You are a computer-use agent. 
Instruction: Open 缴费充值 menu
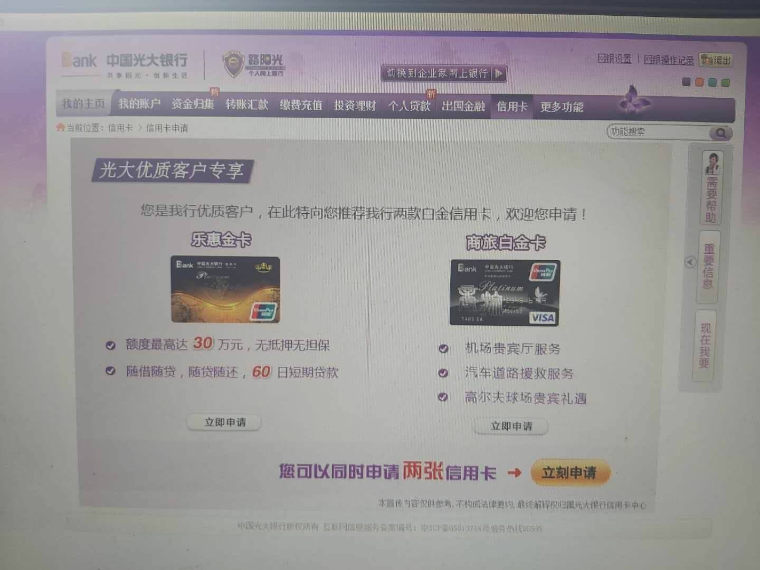301,105
